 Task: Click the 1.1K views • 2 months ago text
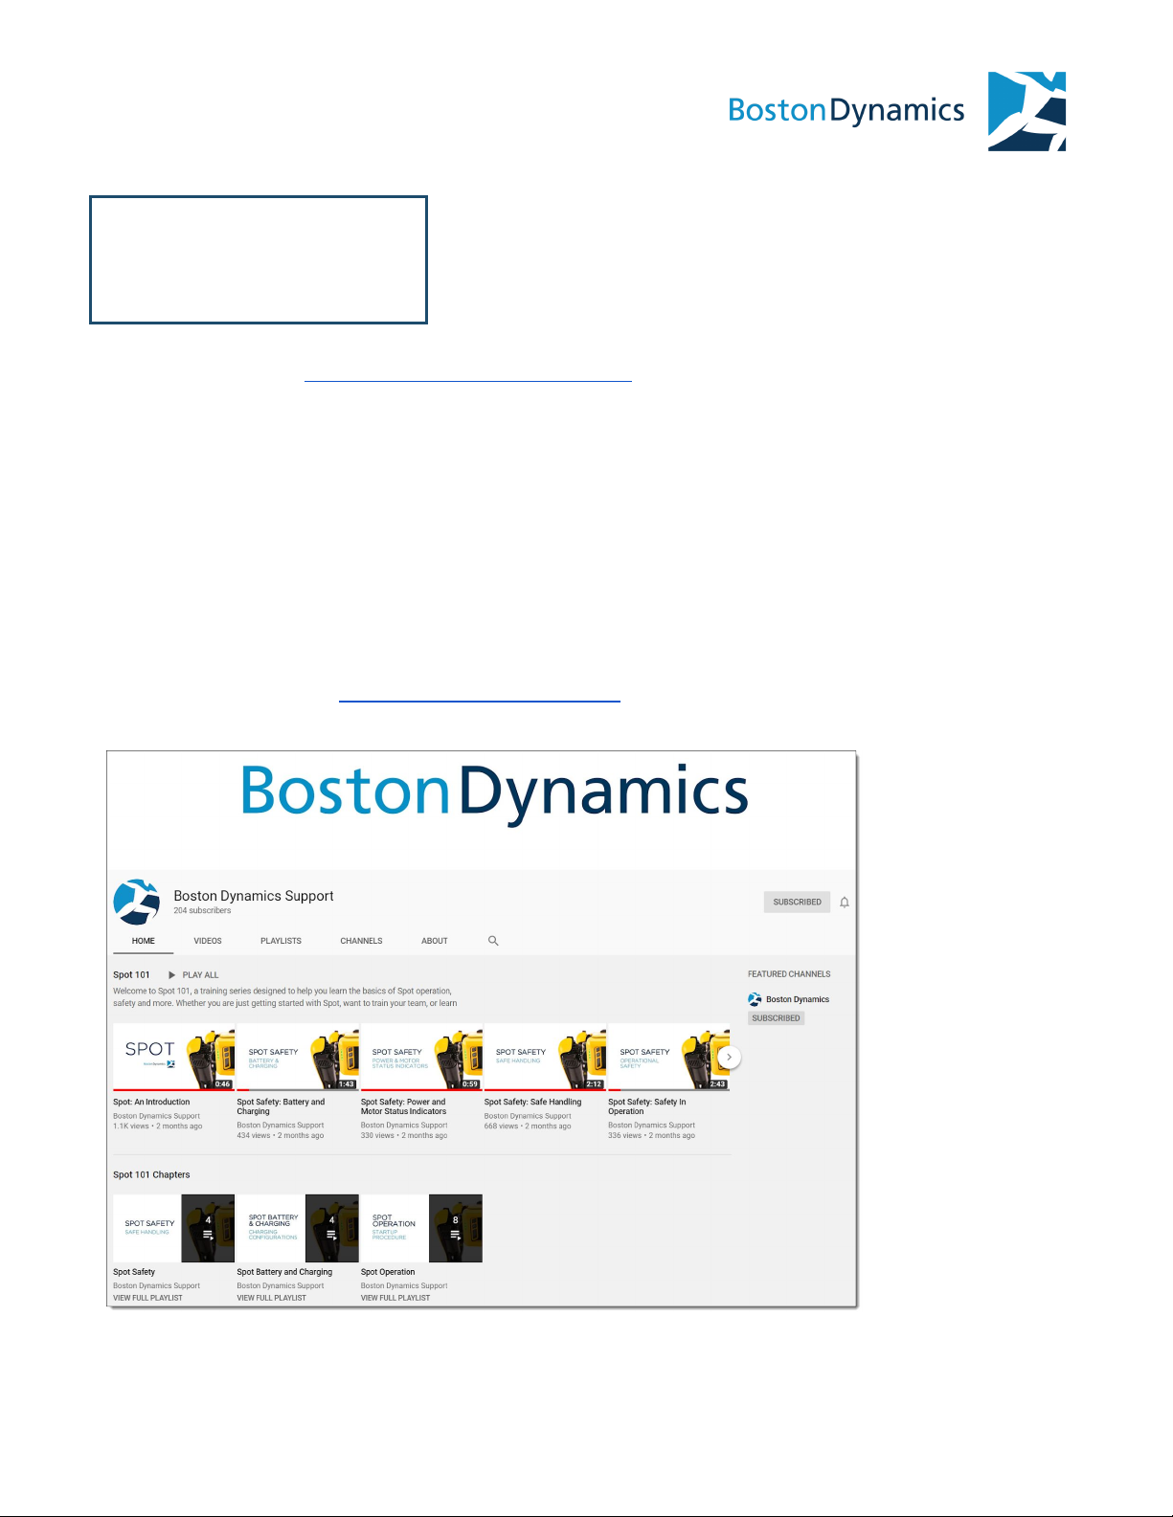coord(158,1127)
